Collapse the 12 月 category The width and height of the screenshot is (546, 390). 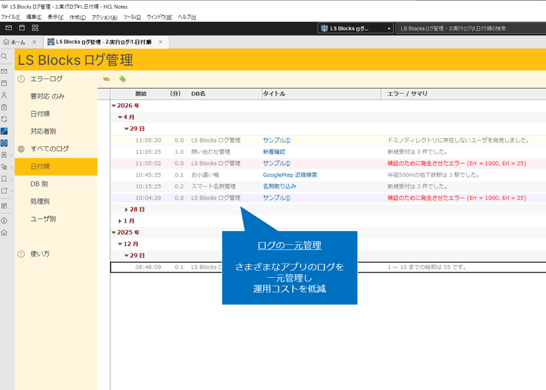click(x=120, y=244)
